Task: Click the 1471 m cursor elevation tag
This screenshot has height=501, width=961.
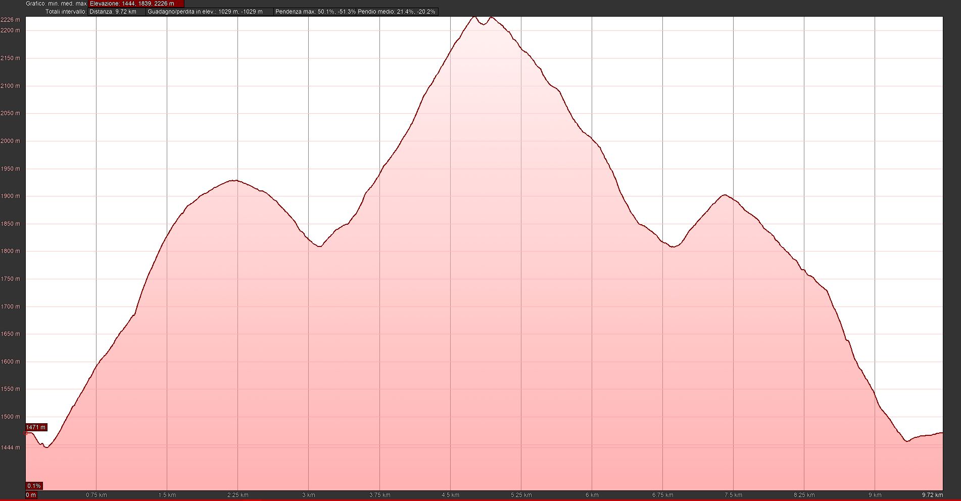Action: click(x=36, y=427)
